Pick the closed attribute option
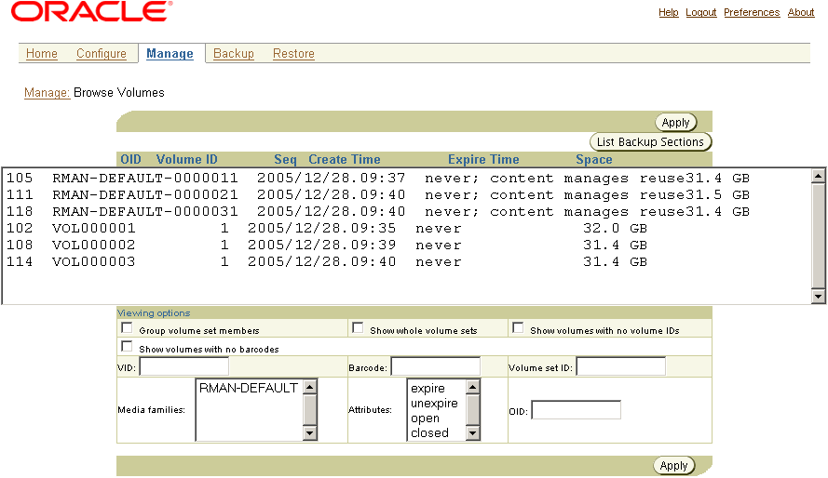828x478 pixels. click(x=429, y=433)
